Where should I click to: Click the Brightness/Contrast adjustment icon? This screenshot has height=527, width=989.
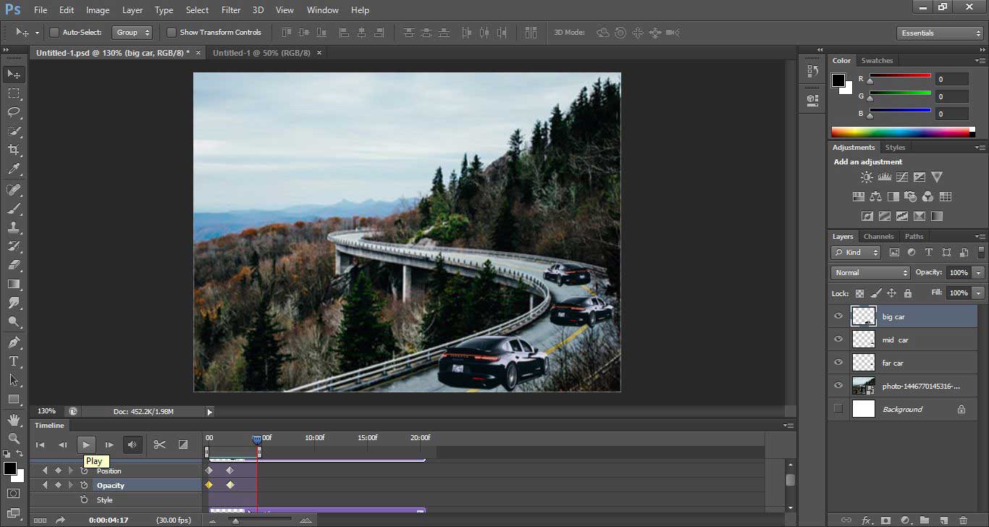(x=867, y=177)
